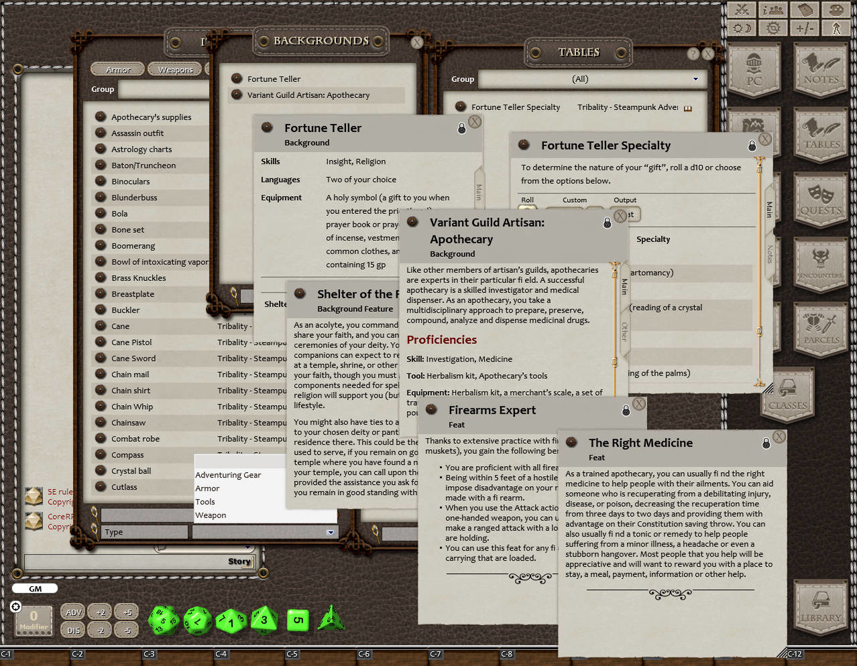Open the Parcels sidebar panel
857x666 pixels.
coord(821,329)
